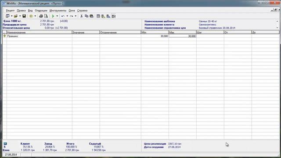This screenshot has height=158, width=281.
Task: Open the Undo history dropdown arrow
Action: pos(67,16)
